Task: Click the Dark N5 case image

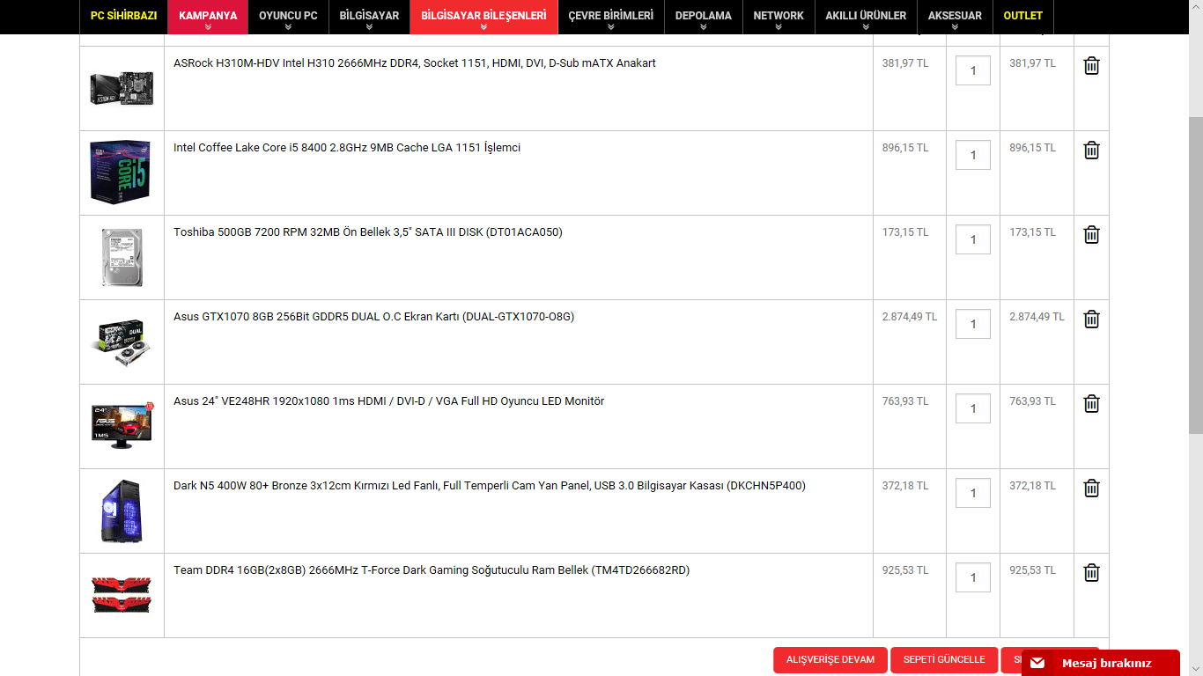Action: pos(122,511)
